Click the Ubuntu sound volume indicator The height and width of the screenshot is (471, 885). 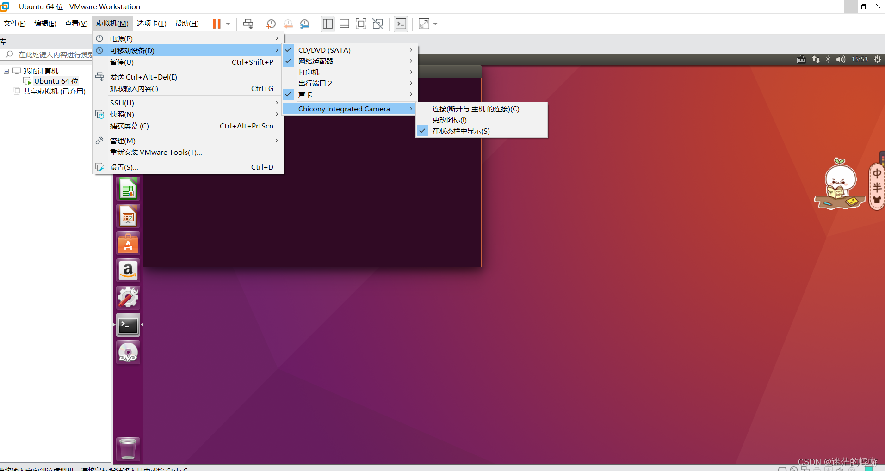pos(841,60)
